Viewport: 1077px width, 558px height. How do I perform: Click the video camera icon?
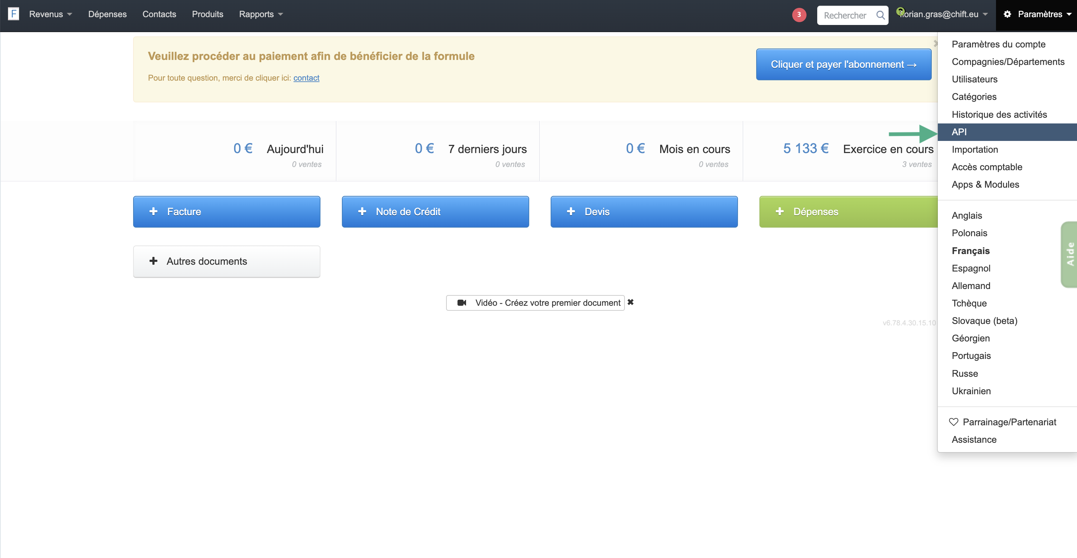[461, 303]
